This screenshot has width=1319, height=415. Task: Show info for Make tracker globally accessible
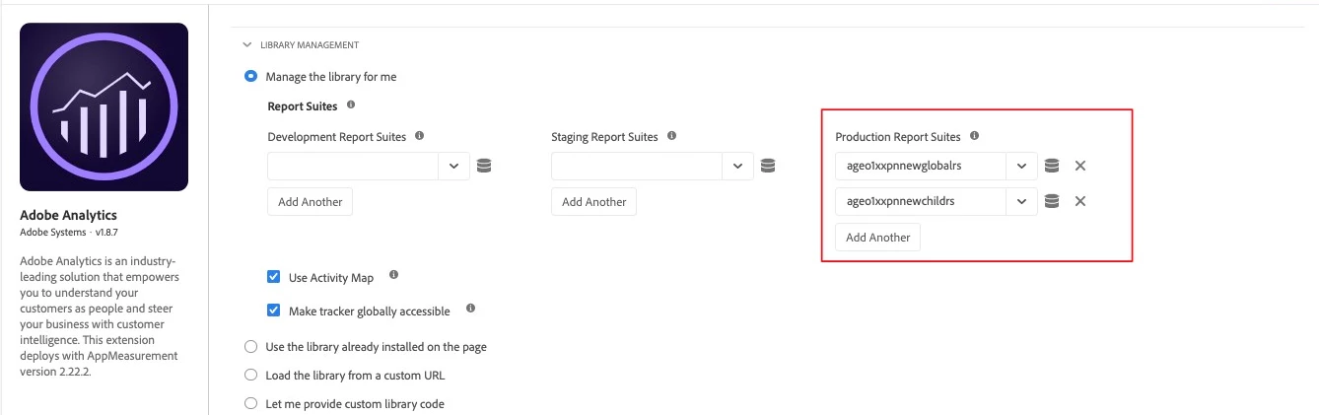click(x=470, y=310)
